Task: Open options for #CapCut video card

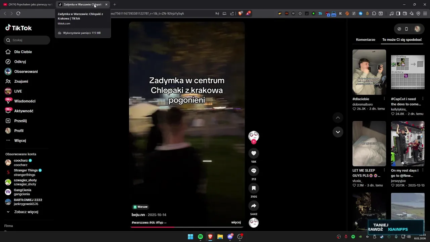Action: coord(423,99)
